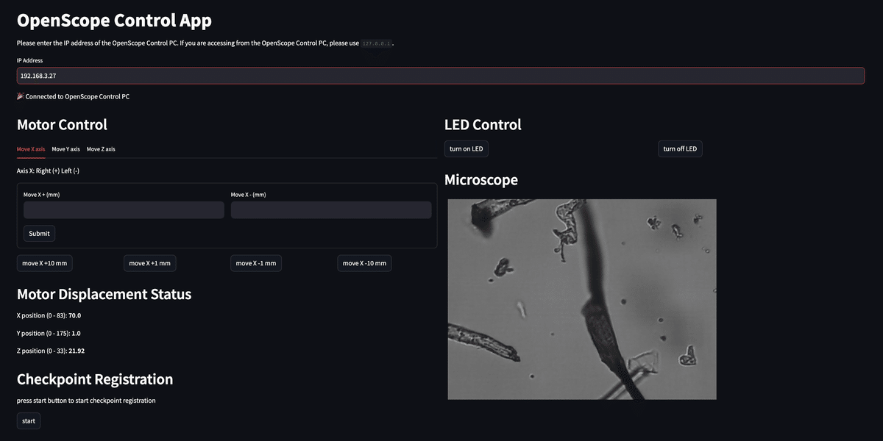This screenshot has width=883, height=441.
Task: Focus the Move X + (mm) field
Action: tap(124, 210)
